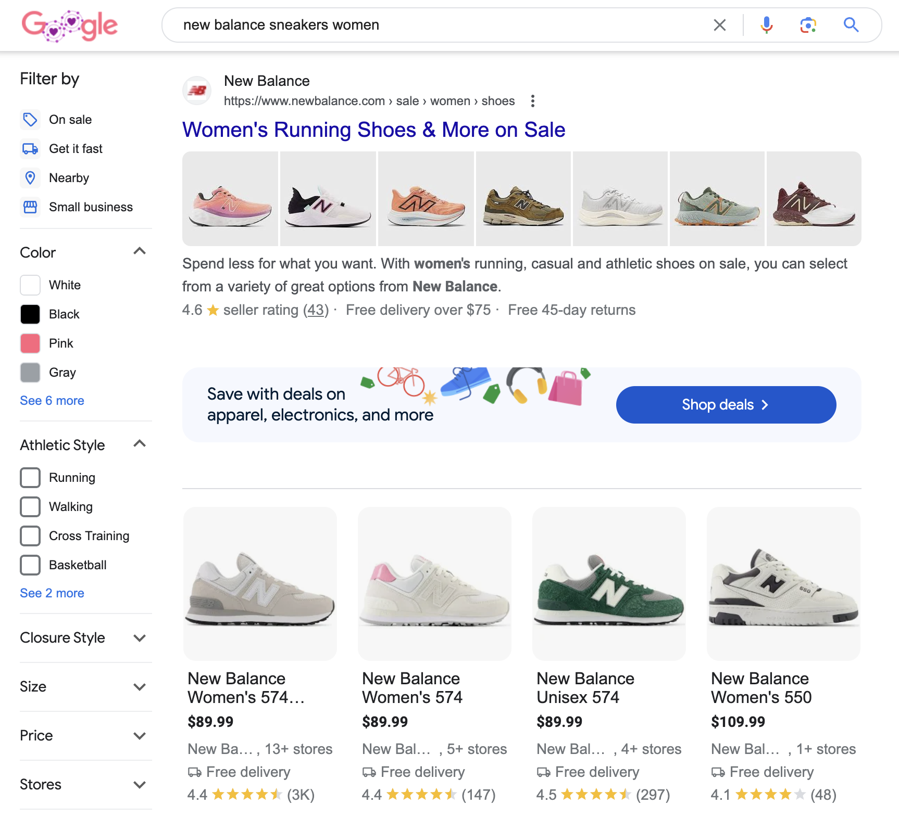The height and width of the screenshot is (818, 899).
Task: Clear the search box with X icon
Action: [x=719, y=25]
